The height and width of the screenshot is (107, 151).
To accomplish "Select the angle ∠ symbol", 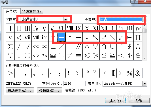I will pos(61,46).
